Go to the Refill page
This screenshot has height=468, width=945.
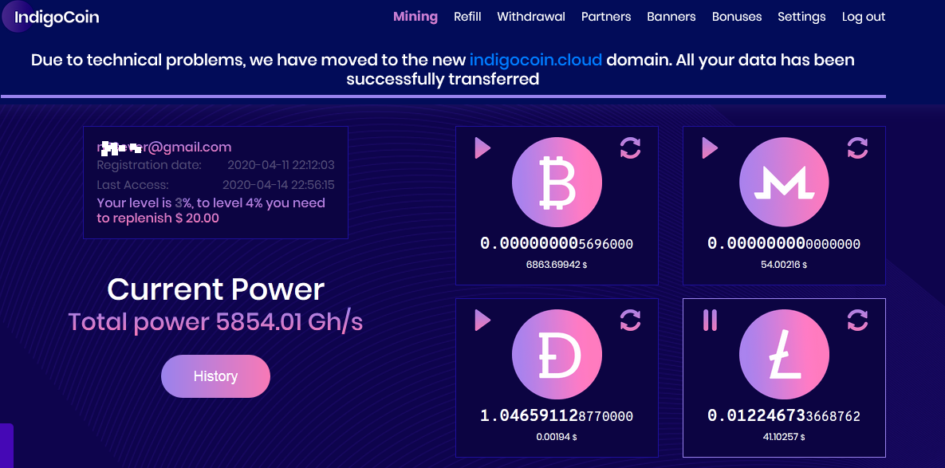click(x=467, y=16)
